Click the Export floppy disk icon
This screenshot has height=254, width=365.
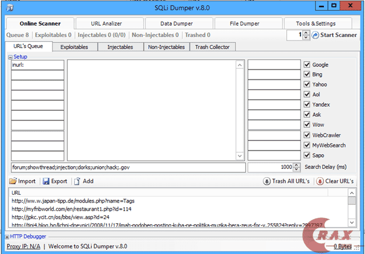(46, 182)
